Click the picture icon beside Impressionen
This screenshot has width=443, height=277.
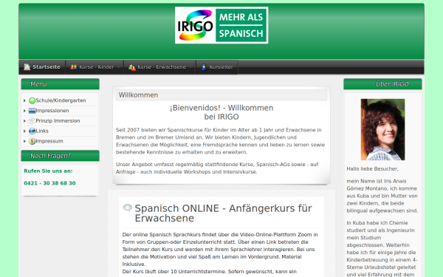click(32, 111)
